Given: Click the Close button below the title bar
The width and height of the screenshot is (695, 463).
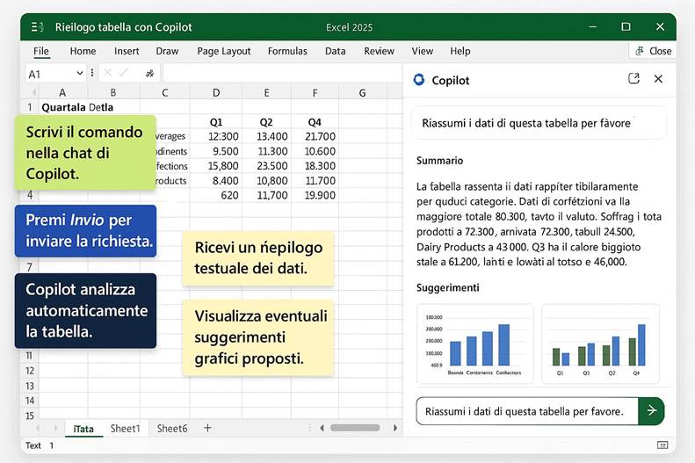Looking at the screenshot, I should click(x=653, y=51).
